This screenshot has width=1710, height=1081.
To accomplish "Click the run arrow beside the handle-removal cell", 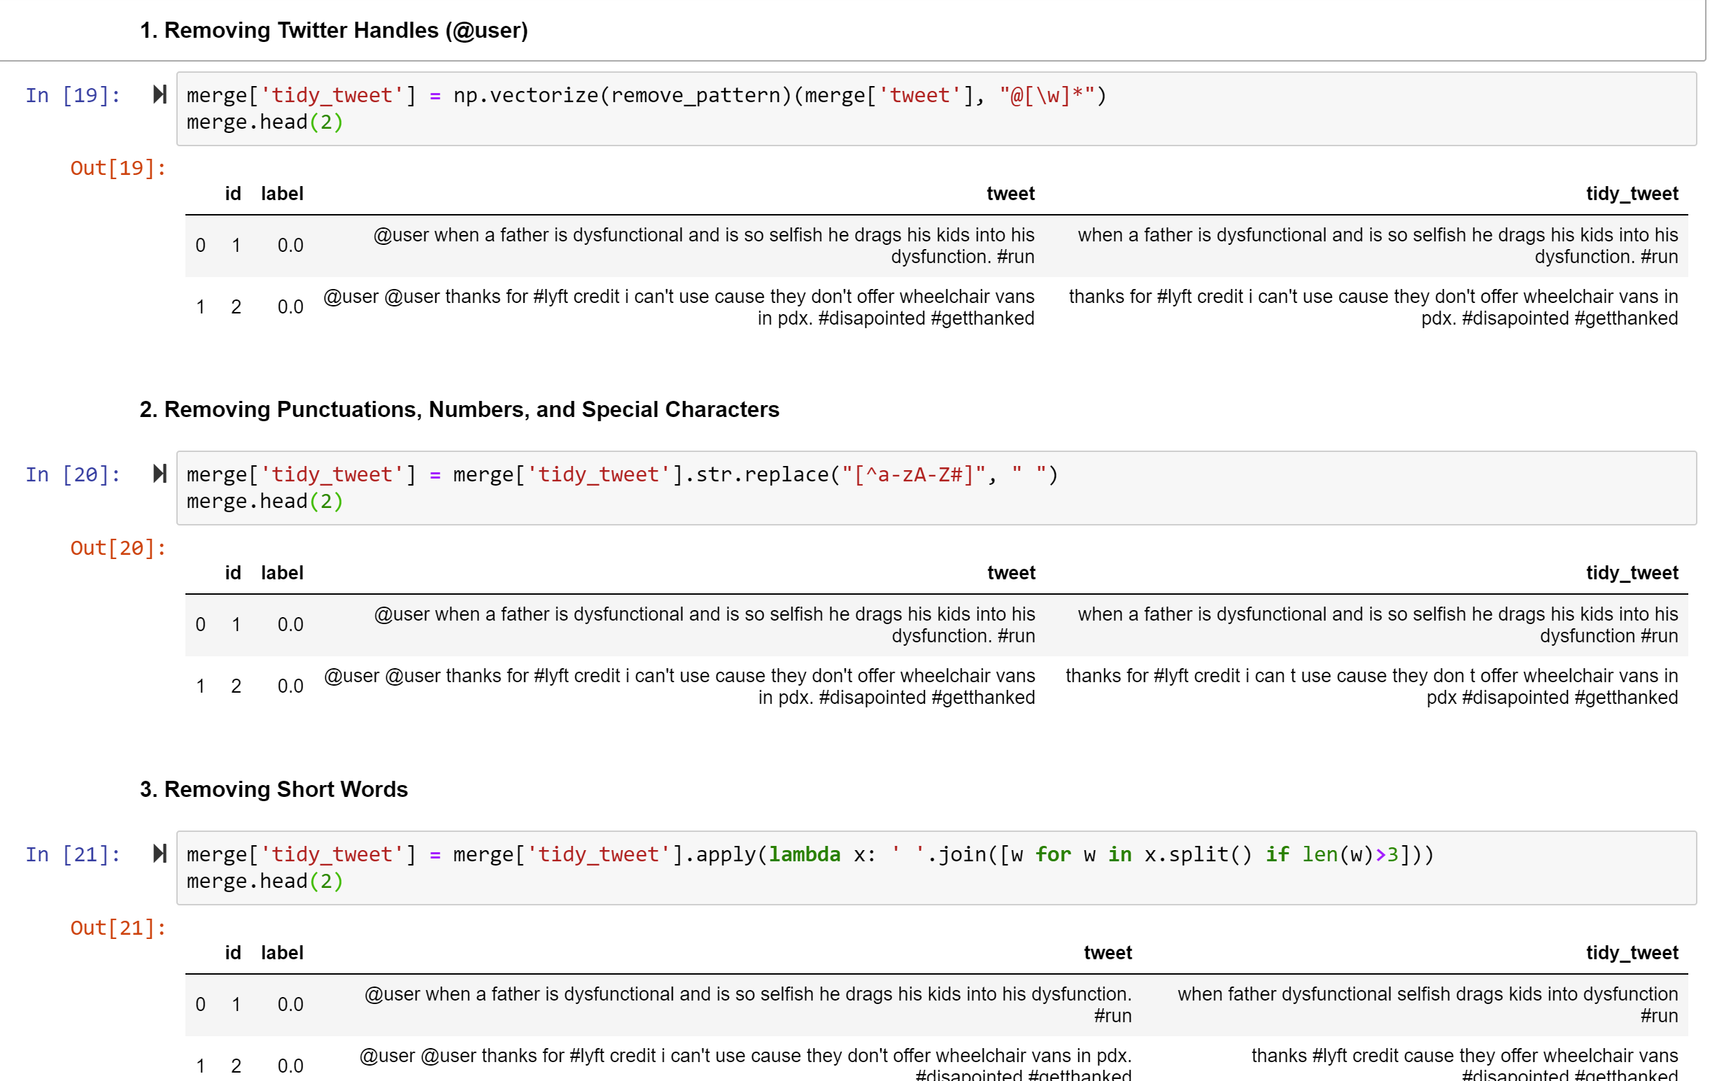I will tap(159, 94).
